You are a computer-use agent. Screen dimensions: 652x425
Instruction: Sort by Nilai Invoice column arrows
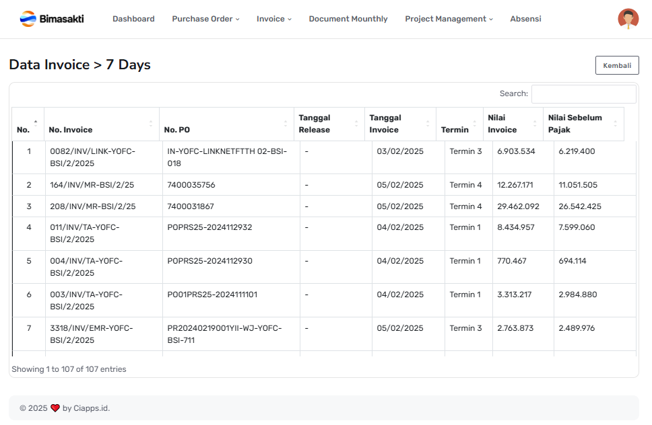(535, 124)
